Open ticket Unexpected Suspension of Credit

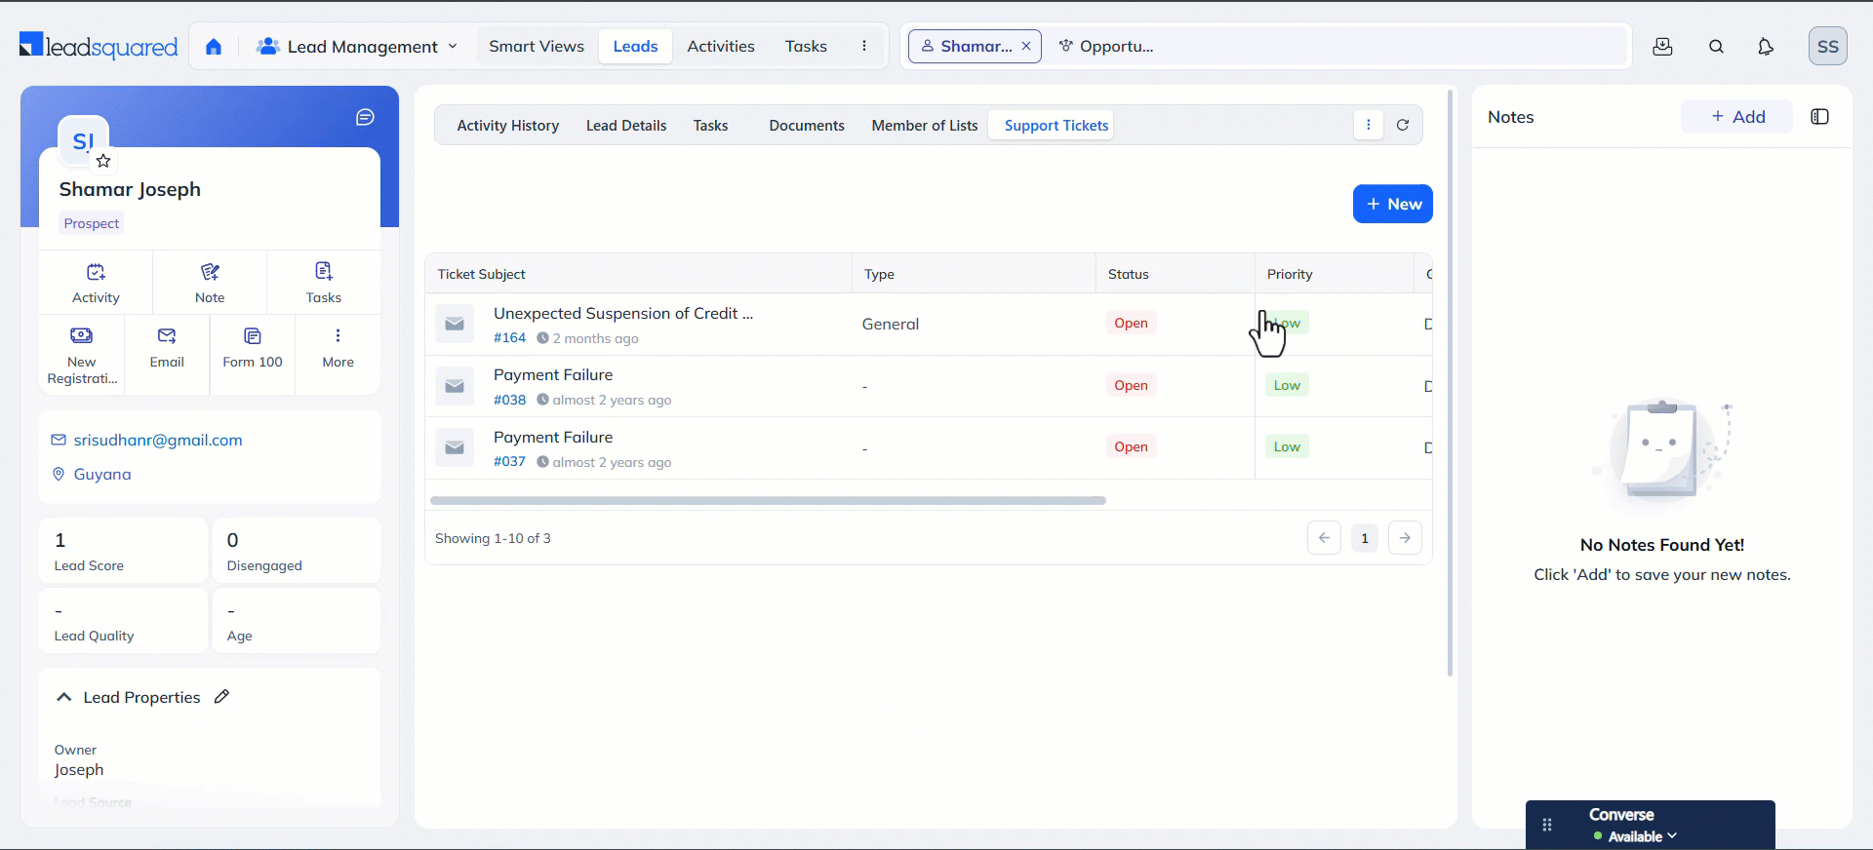(623, 314)
